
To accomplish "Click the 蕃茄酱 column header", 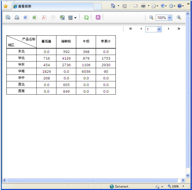I will pos(46,42).
